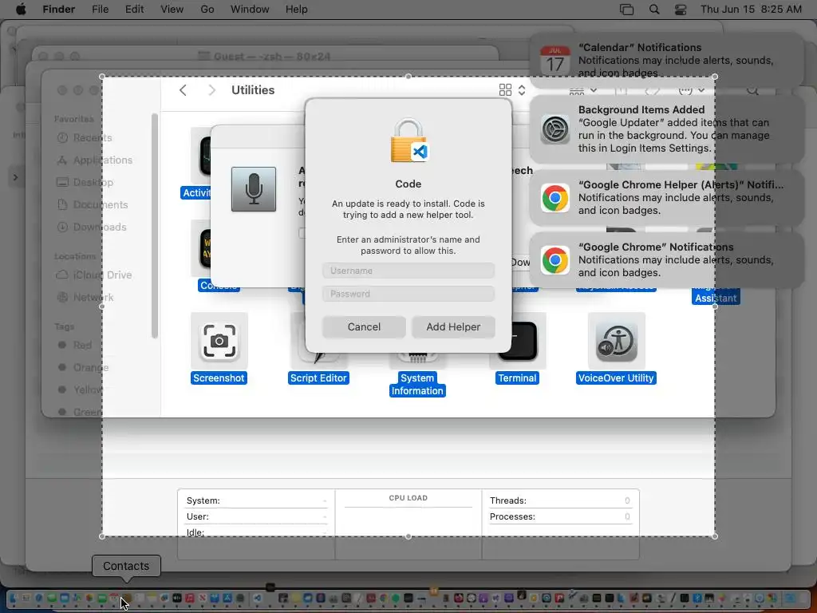The height and width of the screenshot is (613, 817).
Task: Click the microphone icon in the dictation dialog
Action: pos(254,189)
